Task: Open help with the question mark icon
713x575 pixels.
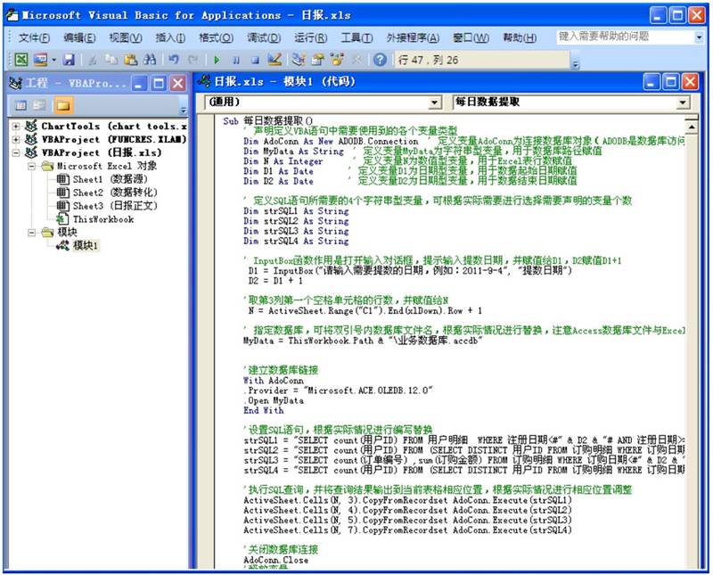Action: (380, 60)
